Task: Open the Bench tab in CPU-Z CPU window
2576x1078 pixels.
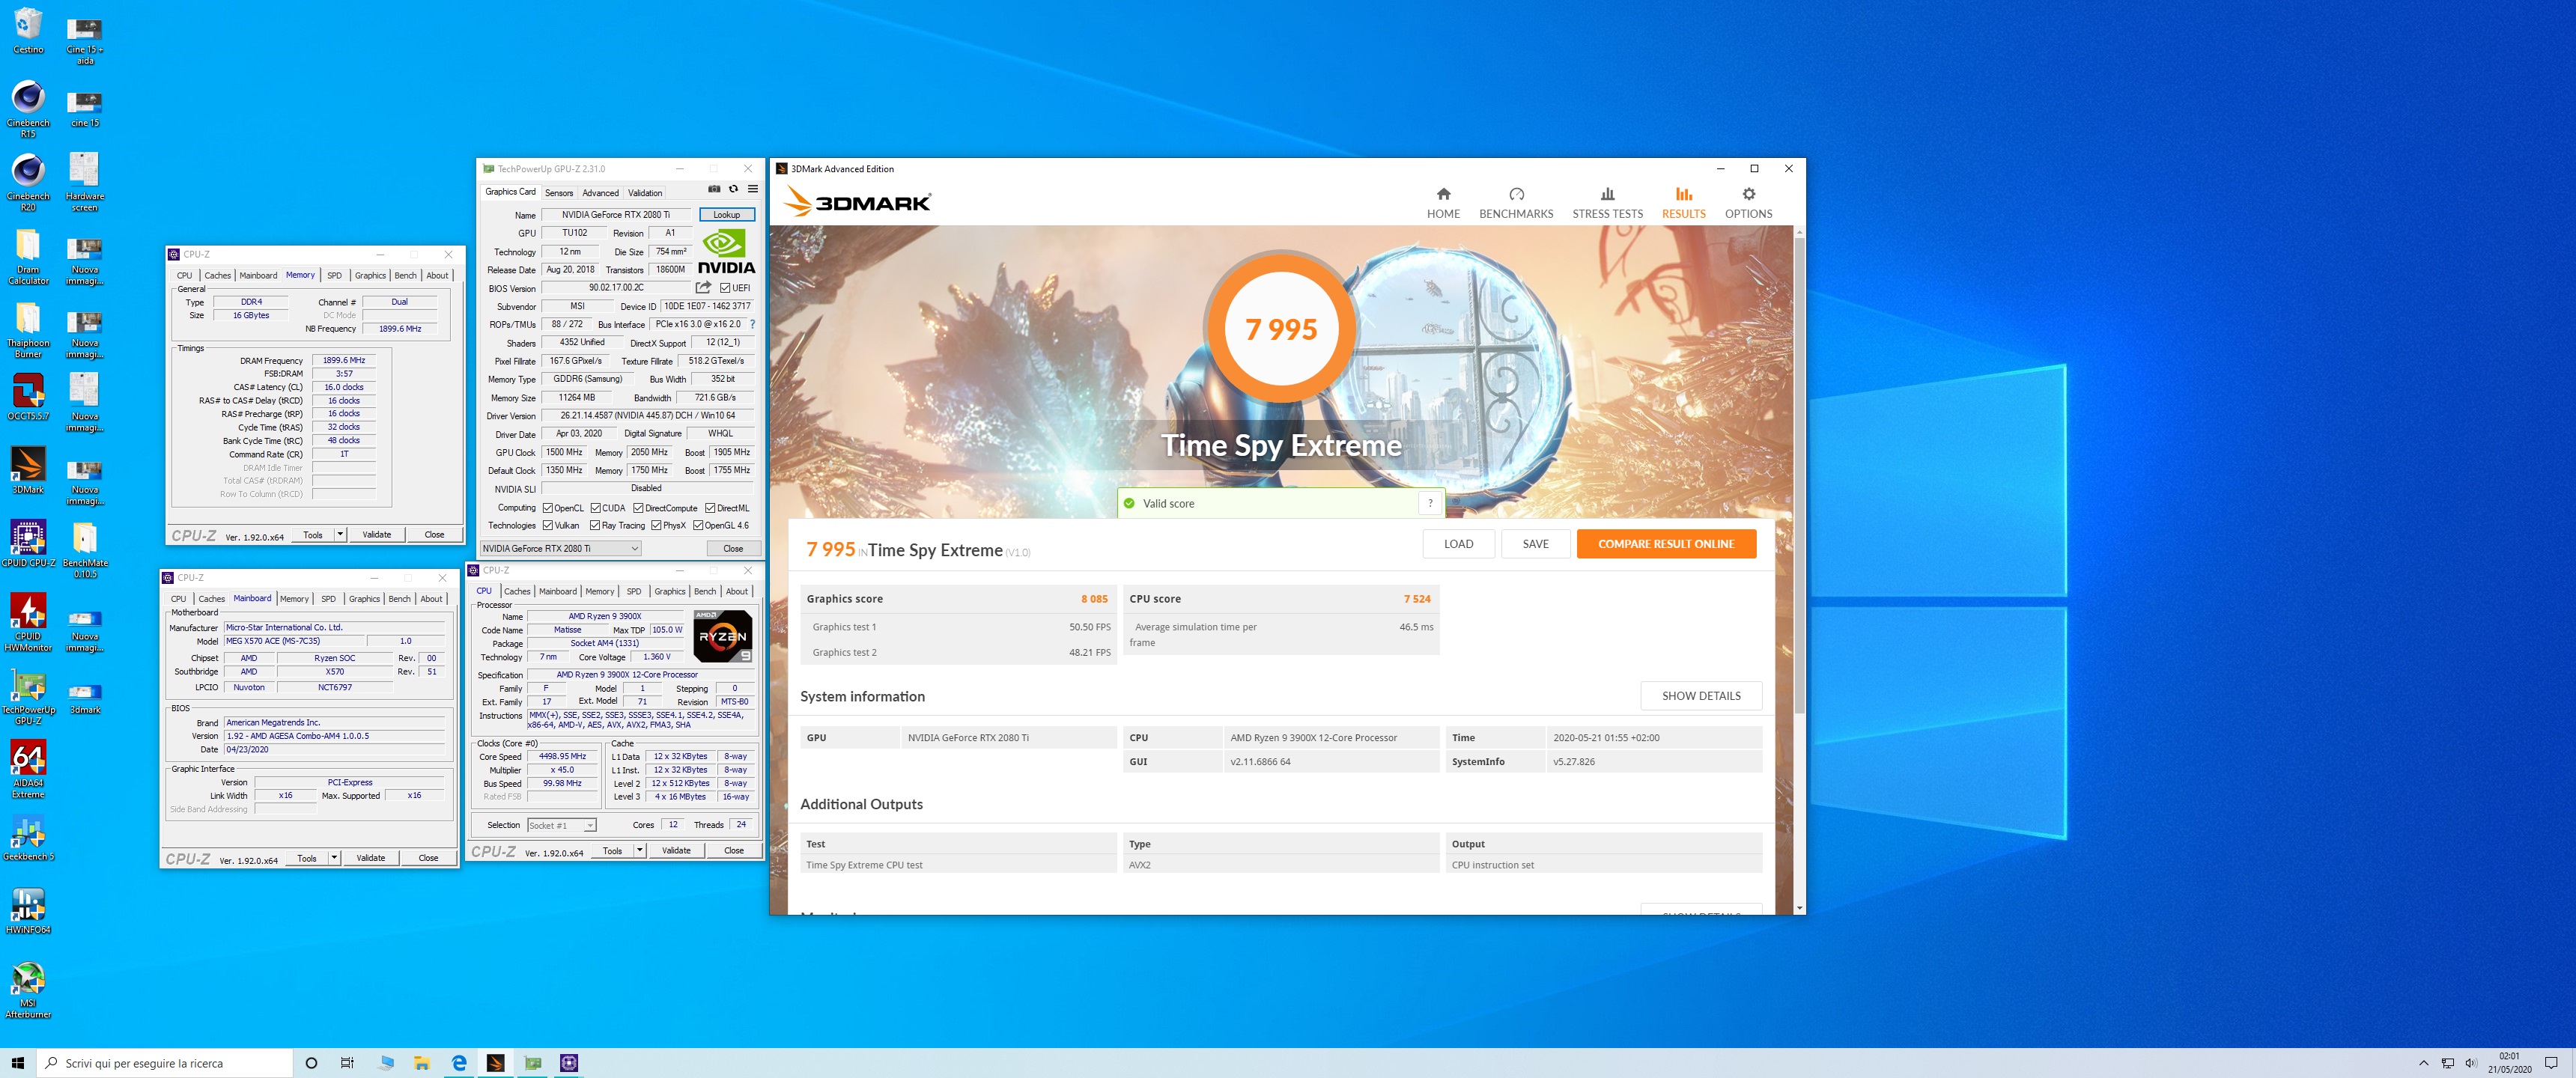Action: click(x=705, y=591)
